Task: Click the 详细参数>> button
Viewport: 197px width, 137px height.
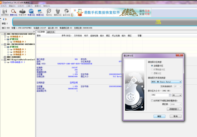Action: click(x=174, y=109)
